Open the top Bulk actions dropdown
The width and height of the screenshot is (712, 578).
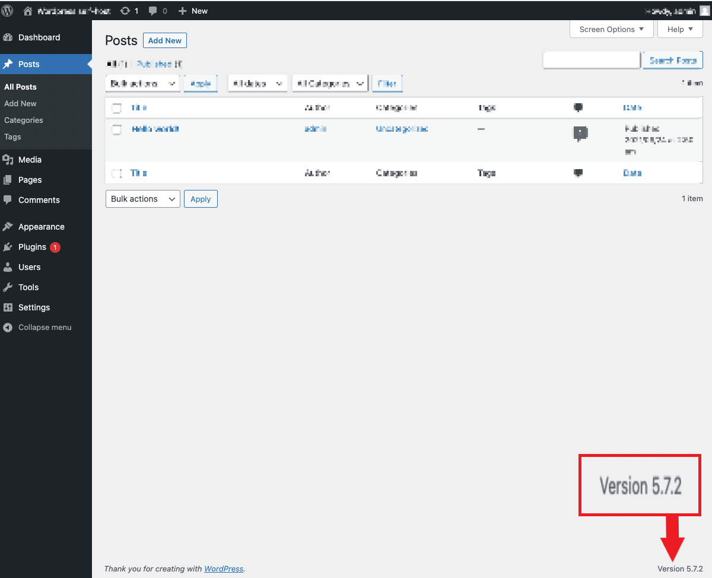click(x=142, y=84)
